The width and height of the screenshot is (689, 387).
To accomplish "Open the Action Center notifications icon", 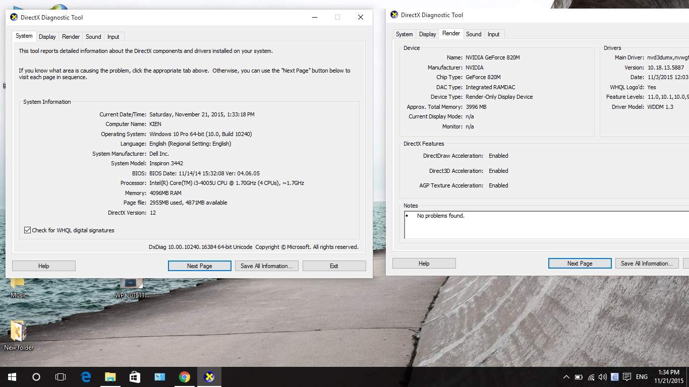I will [627, 377].
